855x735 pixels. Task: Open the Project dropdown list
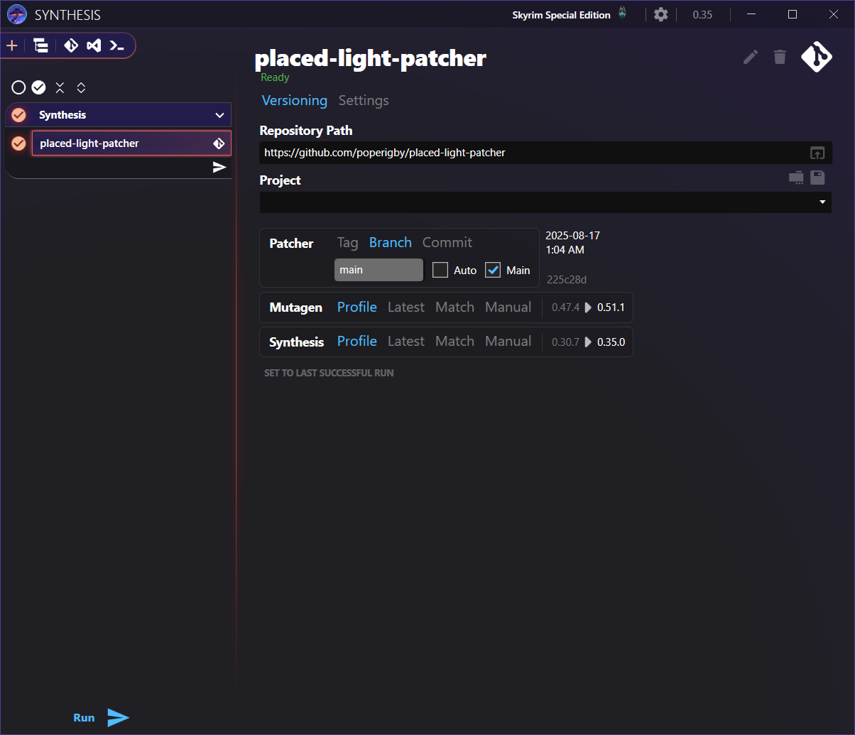pyautogui.click(x=822, y=202)
